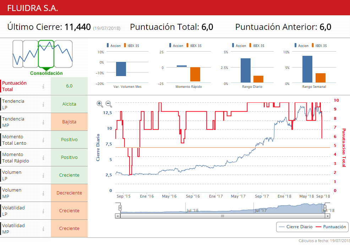Click Positivo value of Momento Total Lento

[x=69, y=140]
